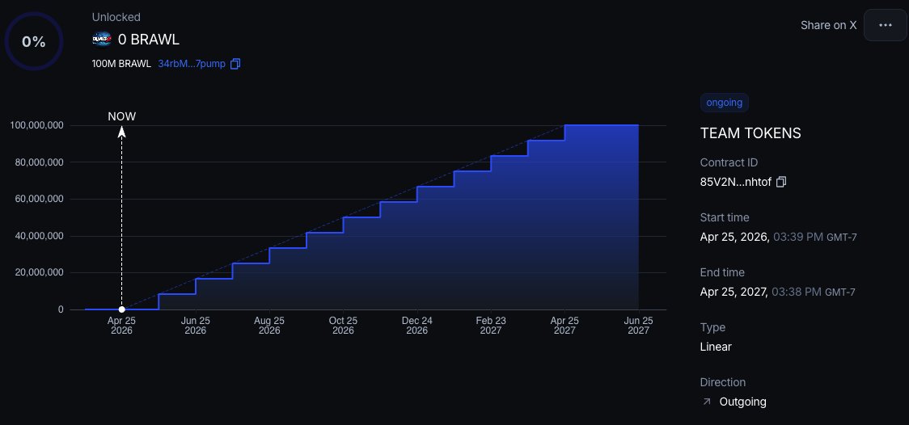
Task: Copy the BRAWL token address 34rbM...7pump
Action: (x=235, y=64)
